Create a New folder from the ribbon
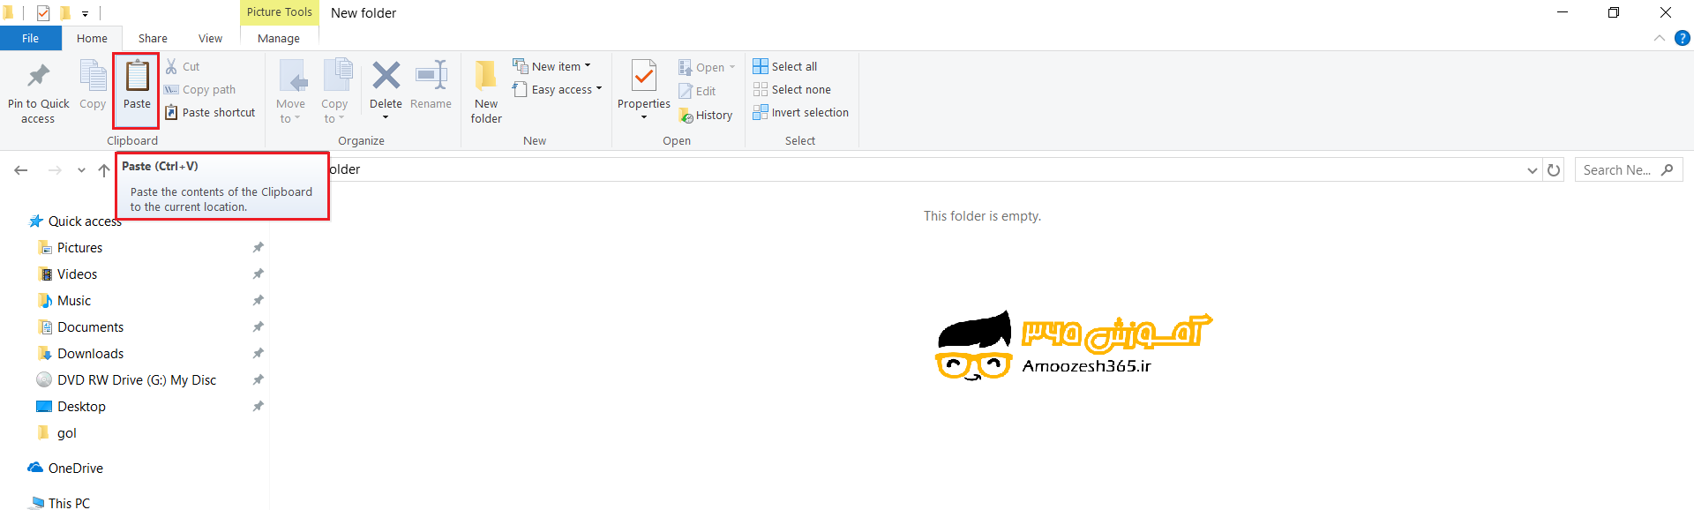This screenshot has width=1694, height=510. click(486, 92)
